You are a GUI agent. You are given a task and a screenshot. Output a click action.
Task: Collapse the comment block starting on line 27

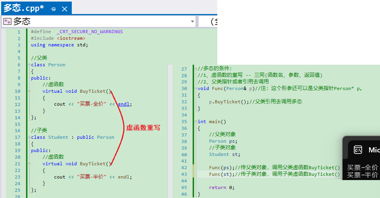pyautogui.click(x=196, y=69)
